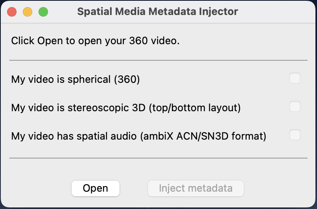Screen dimensions: 317x209
Task: Click the greyed-out Inject metadata button
Action: click(196, 188)
